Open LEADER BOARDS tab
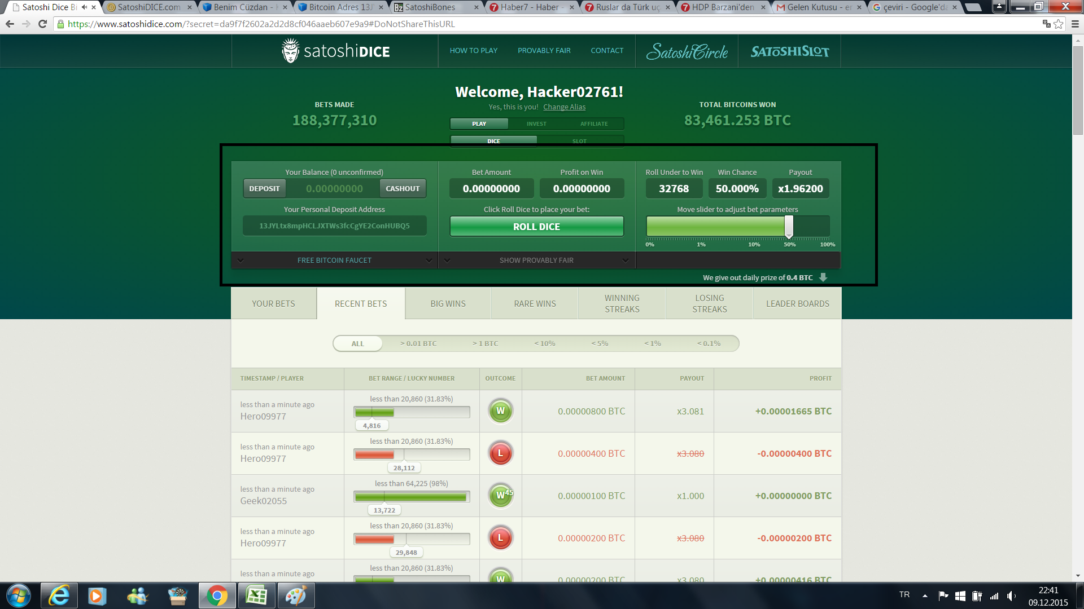1084x609 pixels. point(797,303)
